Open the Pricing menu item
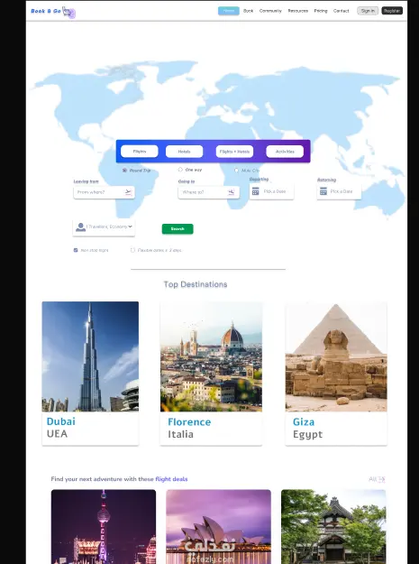The height and width of the screenshot is (564, 419). click(x=321, y=11)
